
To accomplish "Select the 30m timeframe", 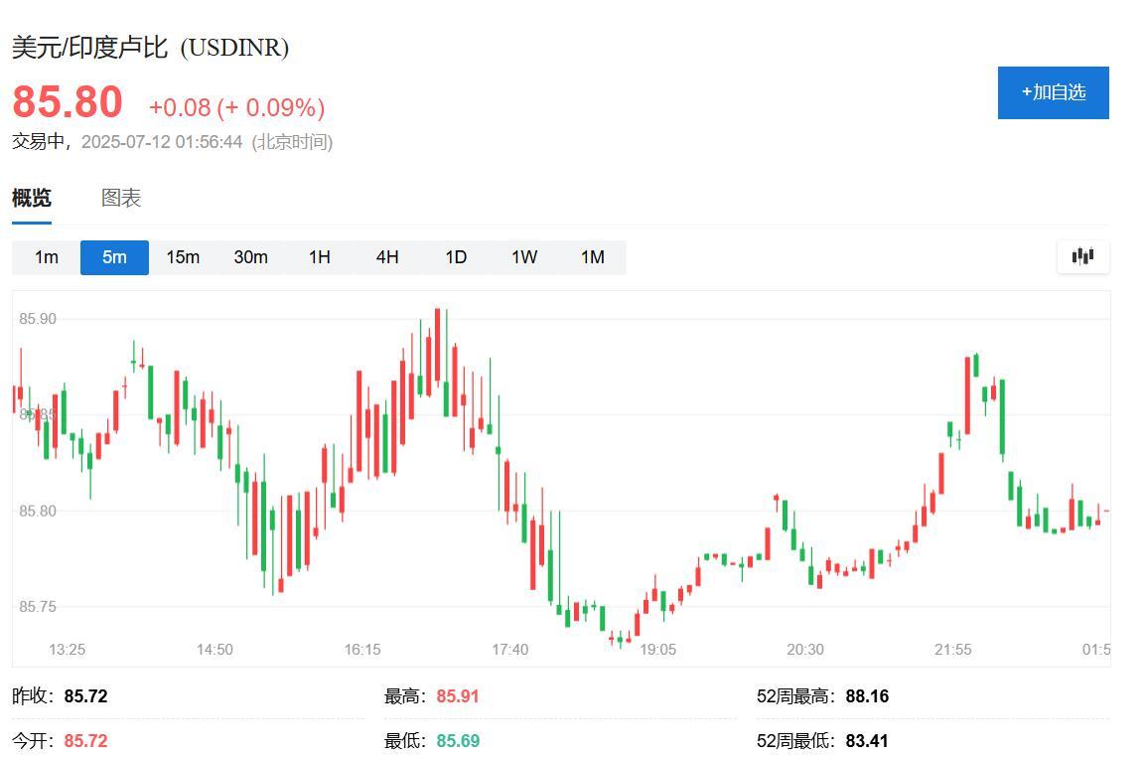I will (x=250, y=257).
